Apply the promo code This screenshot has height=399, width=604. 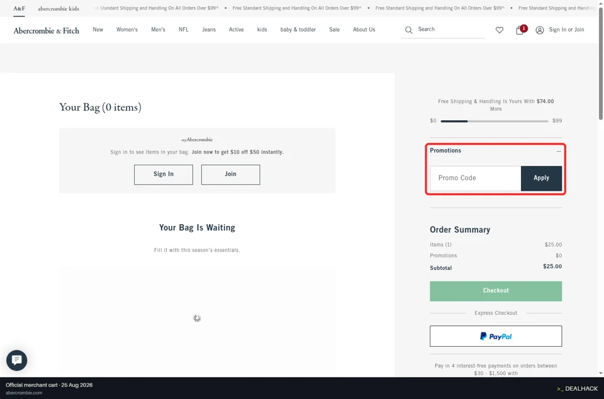pos(541,178)
